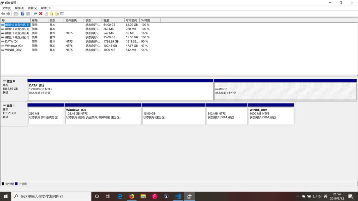Click the view settings list toolbar icon

62,14
